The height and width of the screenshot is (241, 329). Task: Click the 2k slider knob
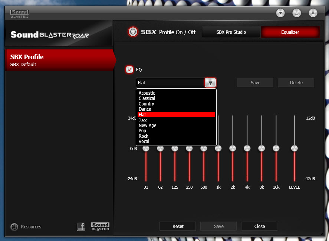coord(233,149)
